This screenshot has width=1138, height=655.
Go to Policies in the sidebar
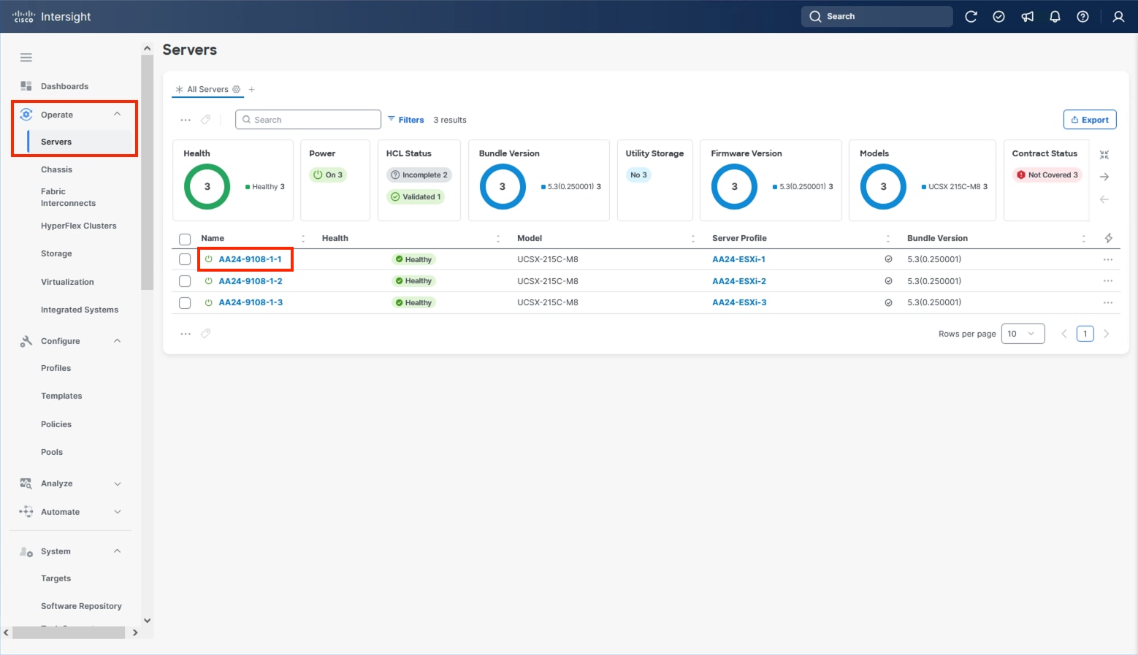(56, 424)
